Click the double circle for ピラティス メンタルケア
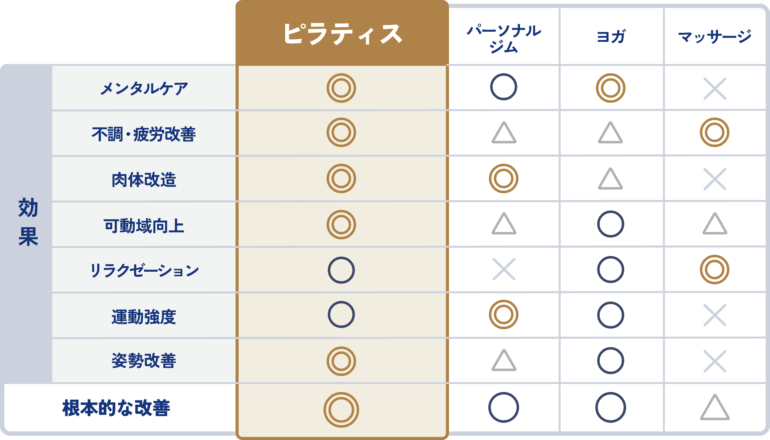This screenshot has width=770, height=440. point(341,88)
